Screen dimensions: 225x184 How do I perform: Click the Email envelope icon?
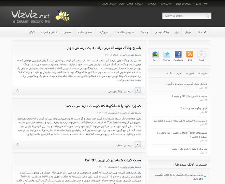(201, 54)
